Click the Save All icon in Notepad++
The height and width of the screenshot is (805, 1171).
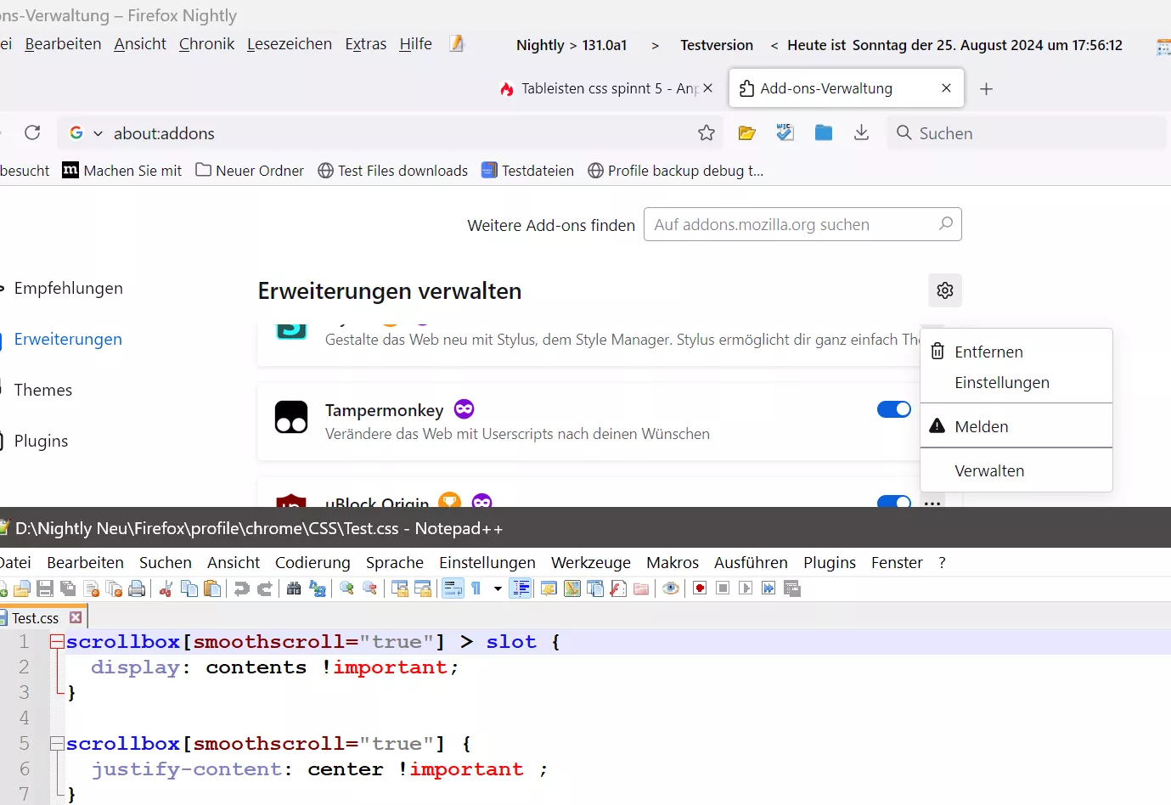[68, 588]
